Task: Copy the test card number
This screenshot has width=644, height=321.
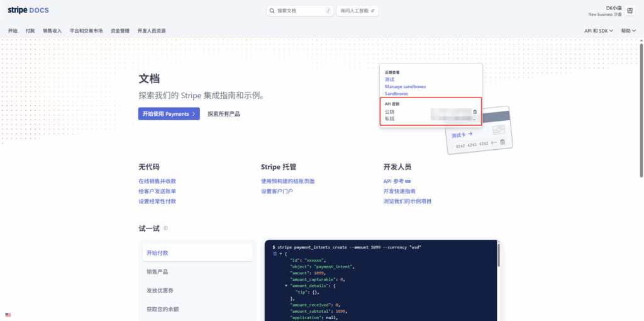Action: coord(502,142)
